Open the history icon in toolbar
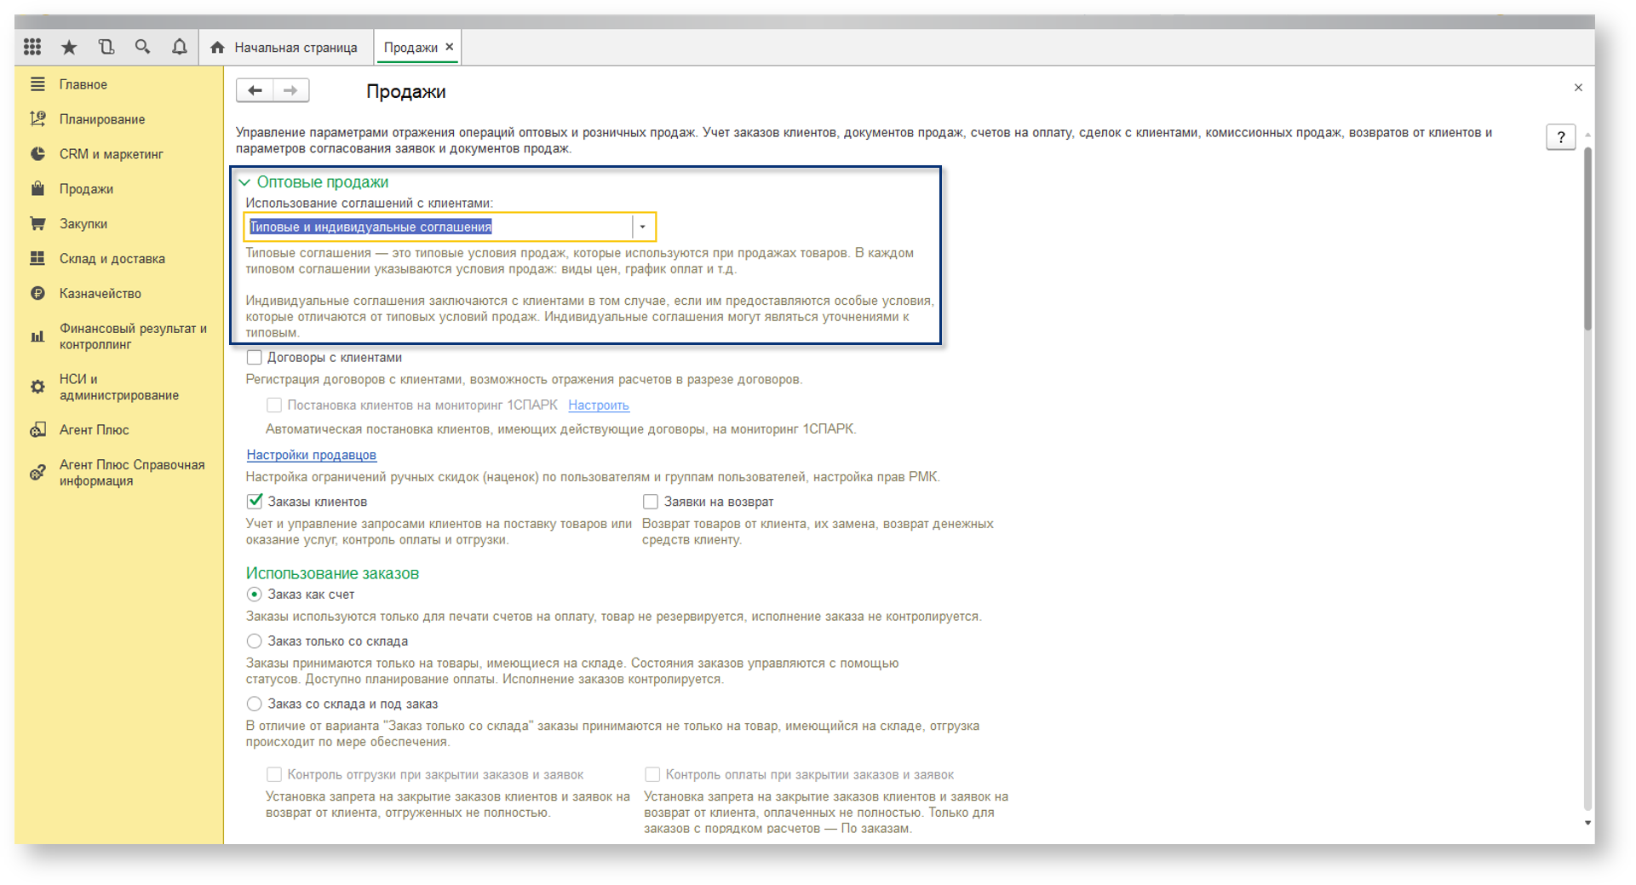 pyautogui.click(x=106, y=47)
